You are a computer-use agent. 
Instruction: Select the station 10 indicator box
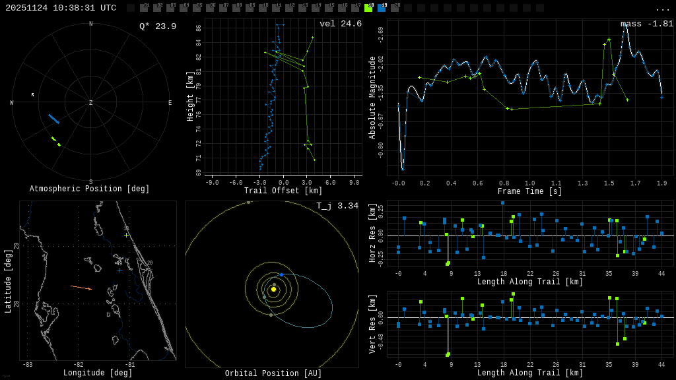[x=263, y=8]
